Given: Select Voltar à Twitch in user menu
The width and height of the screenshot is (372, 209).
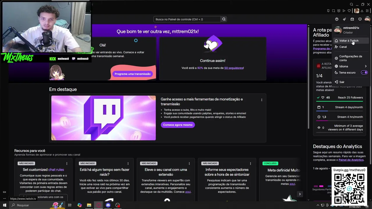Looking at the screenshot, I should click(x=351, y=41).
